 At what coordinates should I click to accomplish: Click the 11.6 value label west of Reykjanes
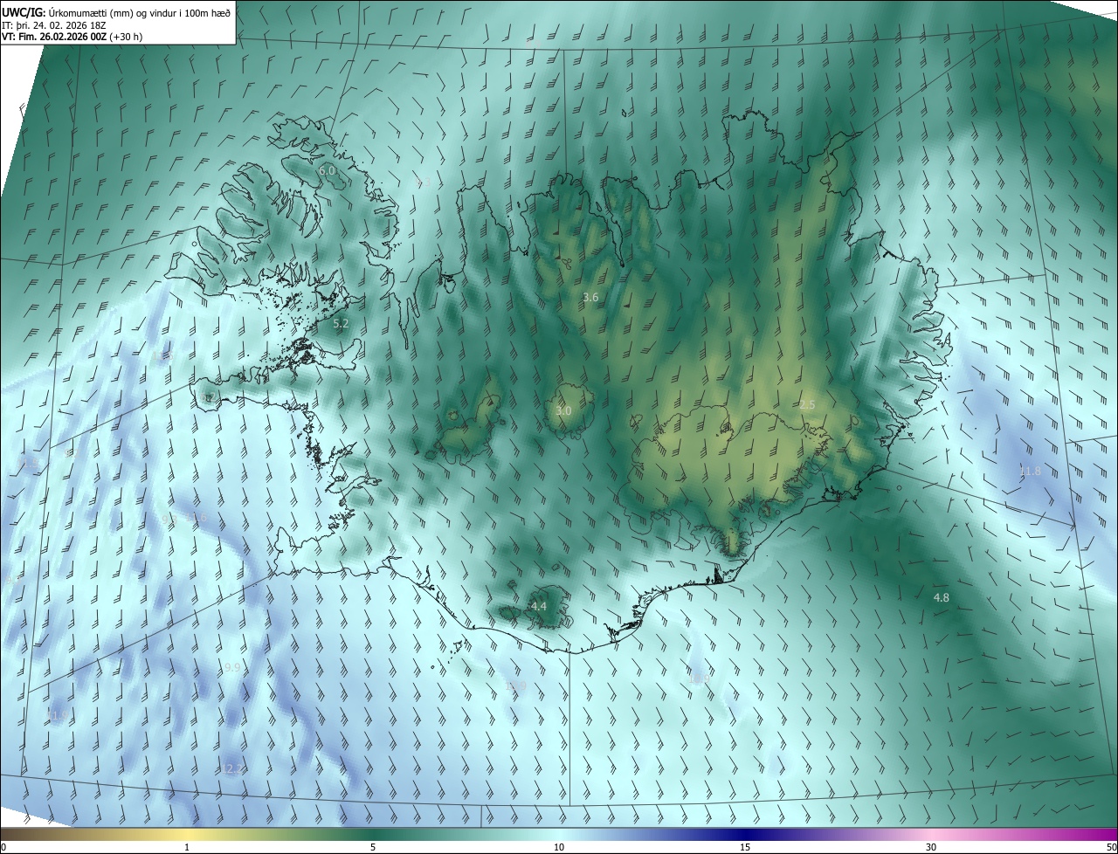click(198, 518)
